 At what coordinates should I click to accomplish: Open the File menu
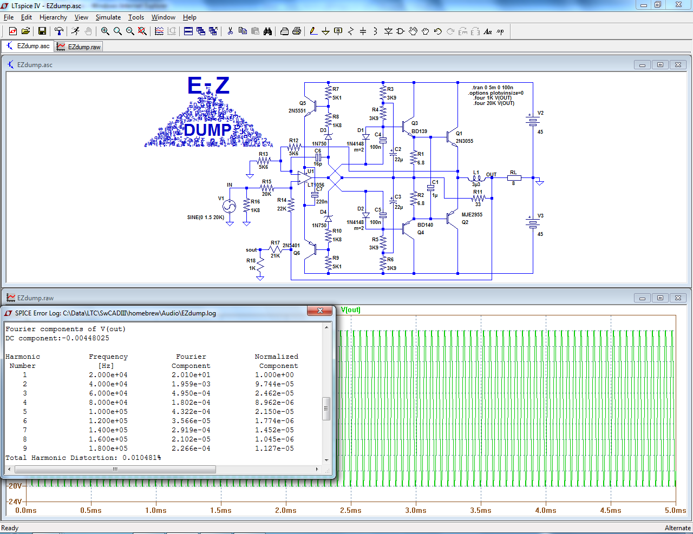click(x=9, y=17)
